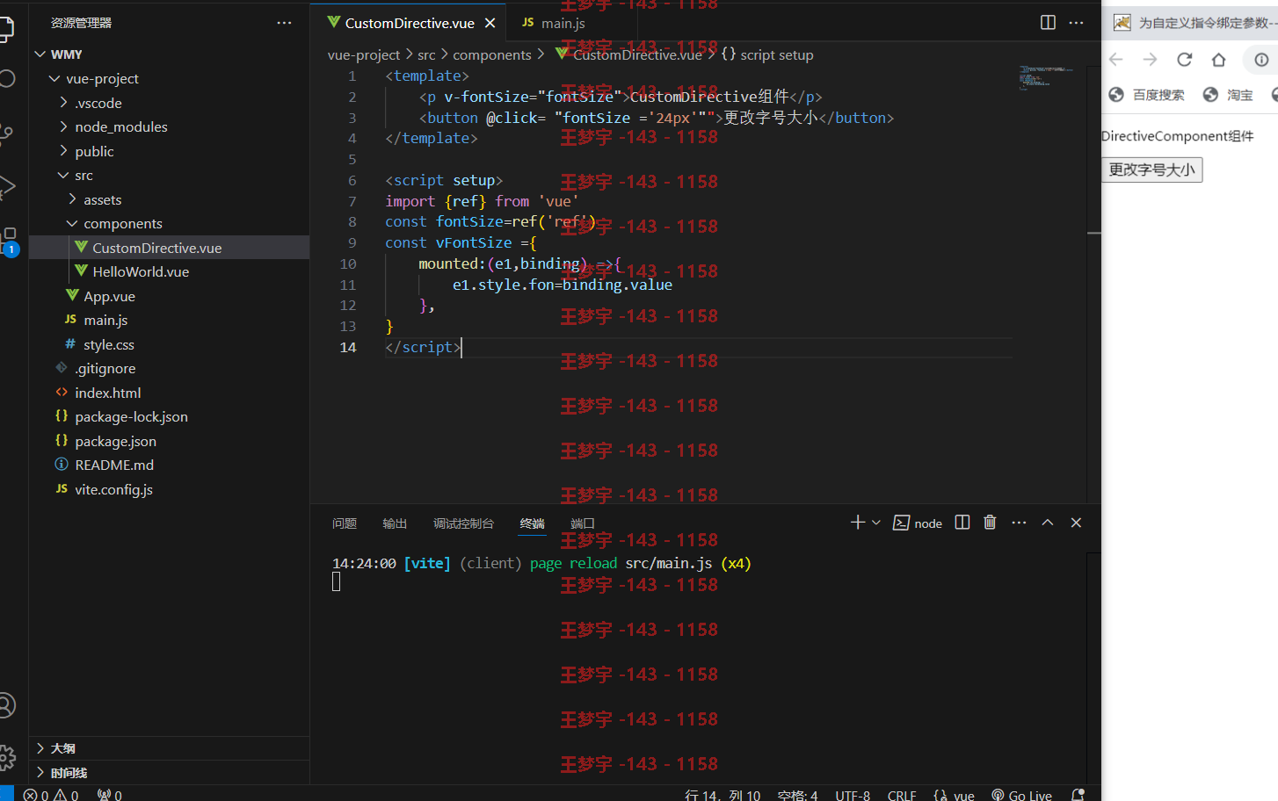
Task: Open package.json in the explorer
Action: pos(170,441)
